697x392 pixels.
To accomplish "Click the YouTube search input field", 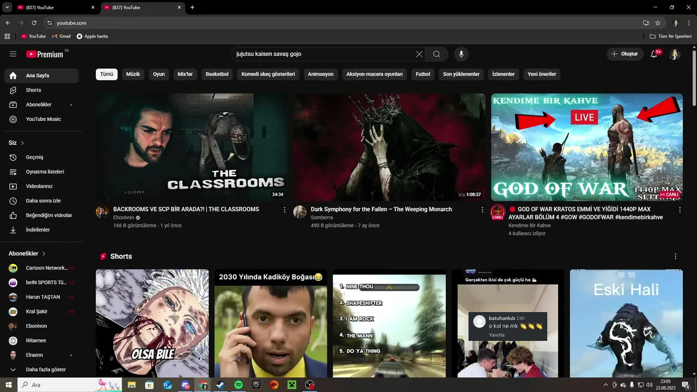I will click(324, 54).
